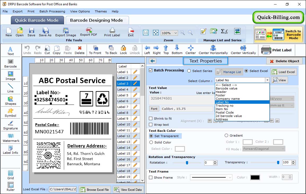Screen dimensions: 306x194
Task: Uncheck Batch Processing checkbox
Action: [151, 70]
